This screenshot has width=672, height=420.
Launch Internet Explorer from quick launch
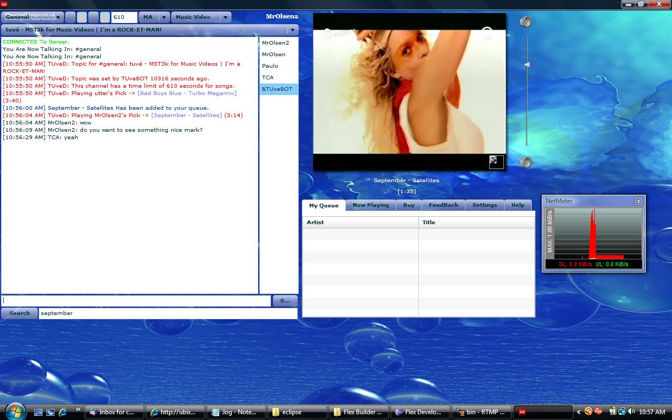point(63,412)
